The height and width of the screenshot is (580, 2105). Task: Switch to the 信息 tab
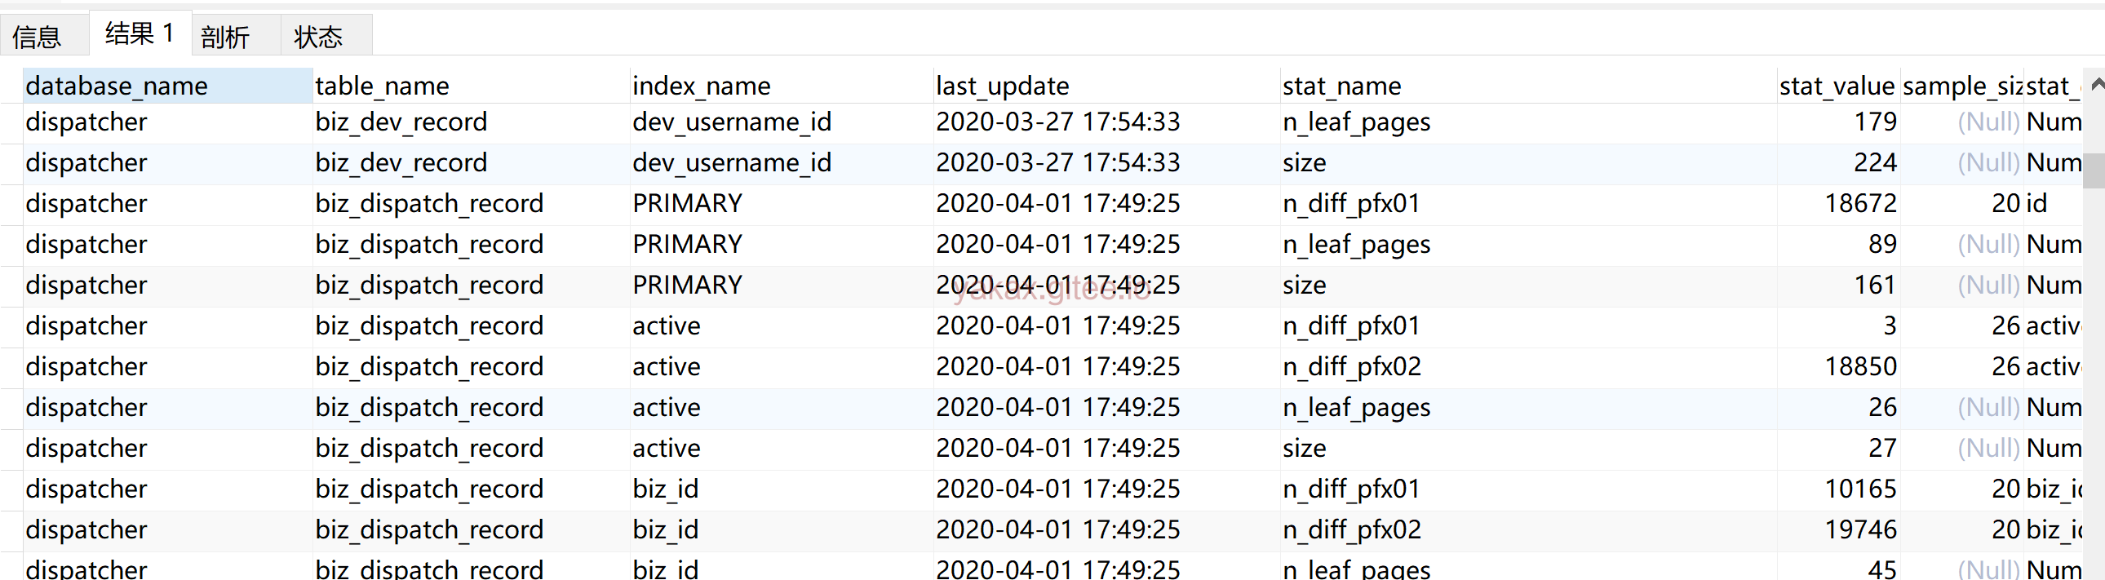pos(38,37)
